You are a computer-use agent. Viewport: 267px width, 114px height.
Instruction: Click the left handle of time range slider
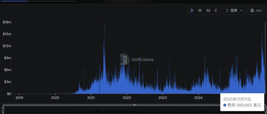click(x=3, y=109)
